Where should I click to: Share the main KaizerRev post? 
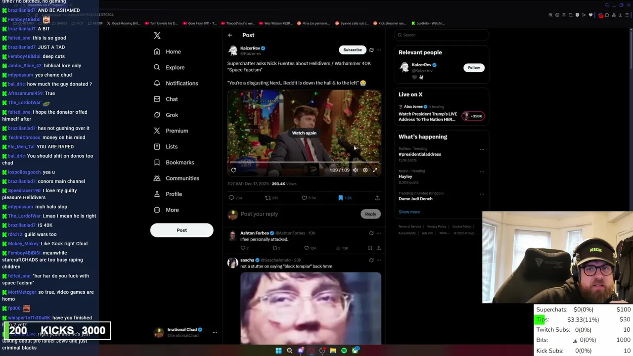click(377, 198)
